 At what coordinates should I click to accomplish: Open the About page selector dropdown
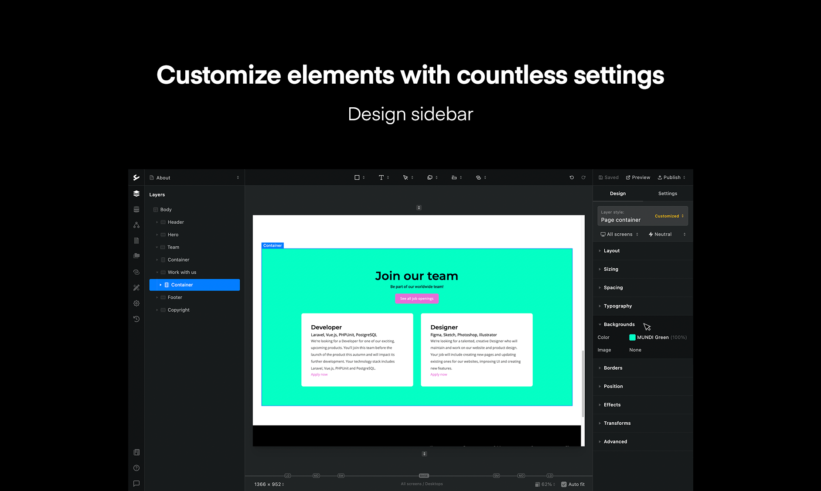click(x=194, y=177)
